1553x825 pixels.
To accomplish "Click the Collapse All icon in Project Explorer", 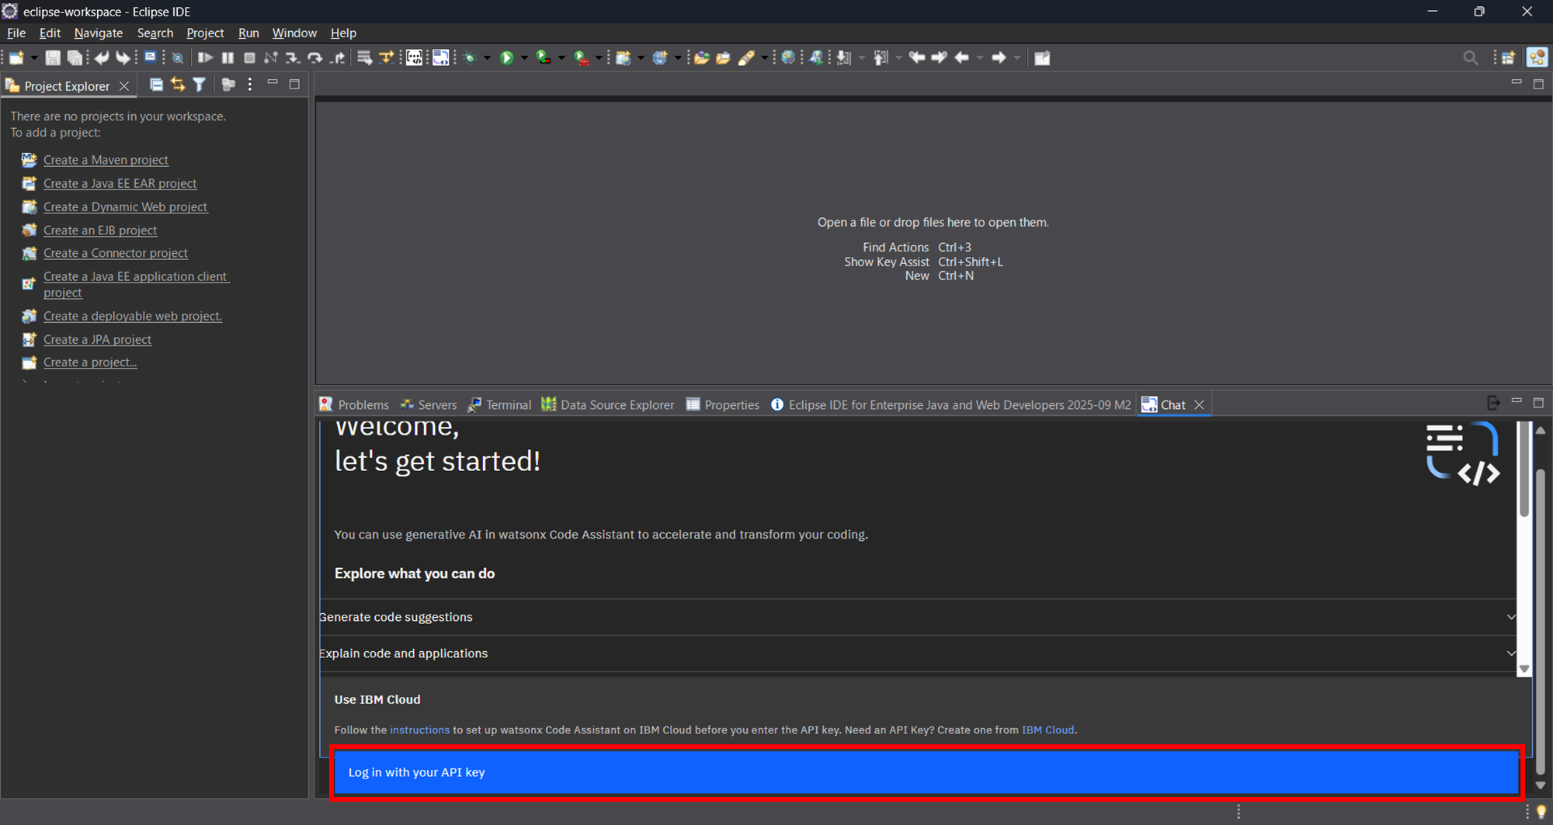I will pyautogui.click(x=156, y=85).
